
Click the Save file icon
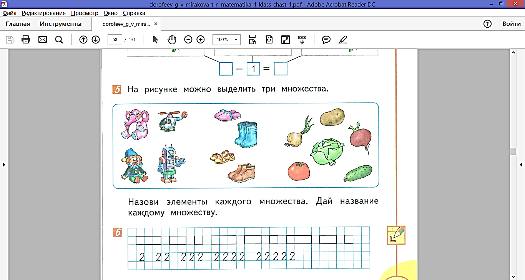(10, 40)
